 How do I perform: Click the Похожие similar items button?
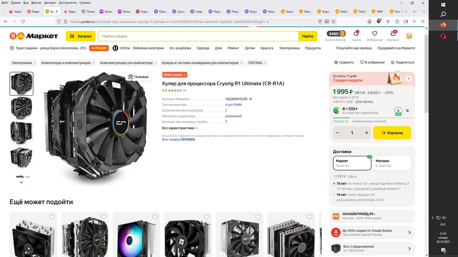coord(139,77)
